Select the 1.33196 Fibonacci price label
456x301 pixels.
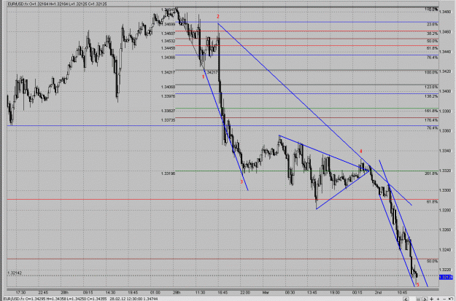click(x=168, y=173)
